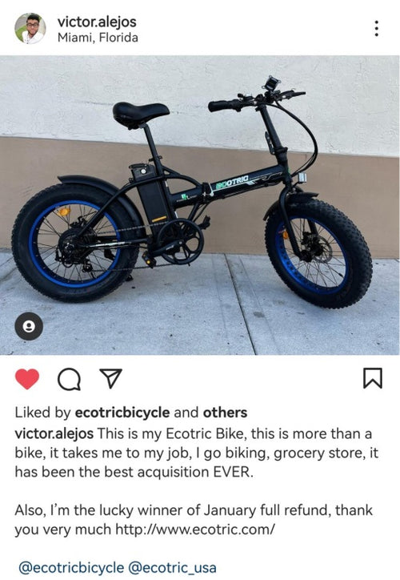View Miami, Florida location tag
This screenshot has height=580, width=400.
tap(98, 38)
